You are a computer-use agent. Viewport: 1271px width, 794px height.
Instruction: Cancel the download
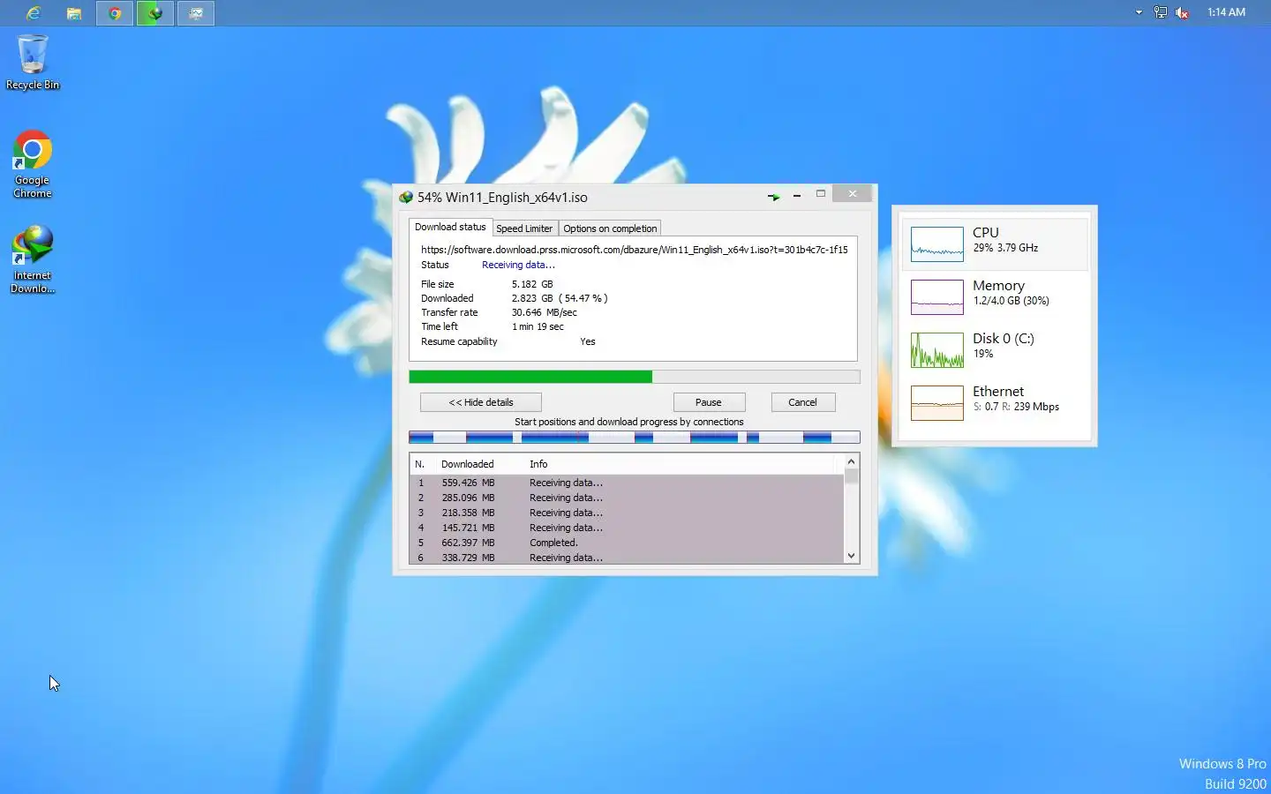point(802,402)
